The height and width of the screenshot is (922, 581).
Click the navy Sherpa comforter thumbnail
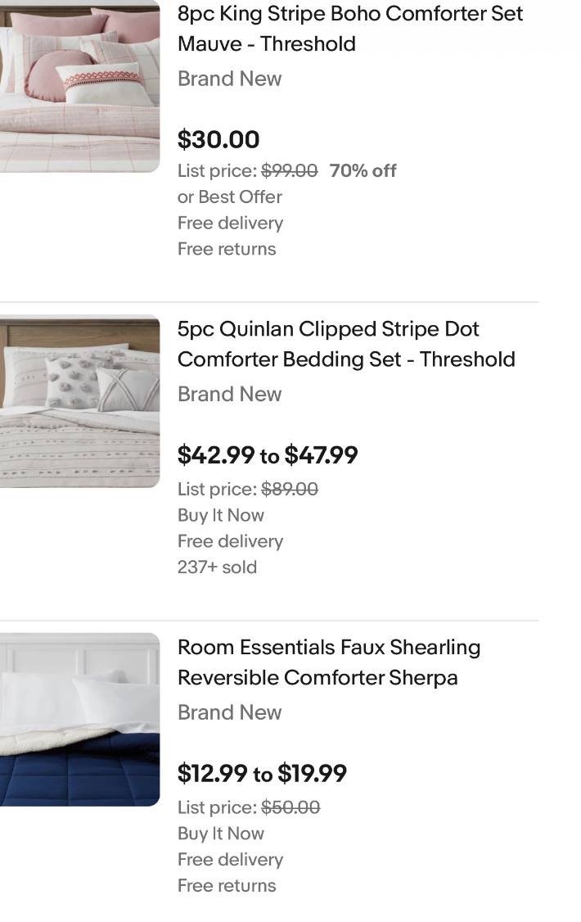[79, 719]
